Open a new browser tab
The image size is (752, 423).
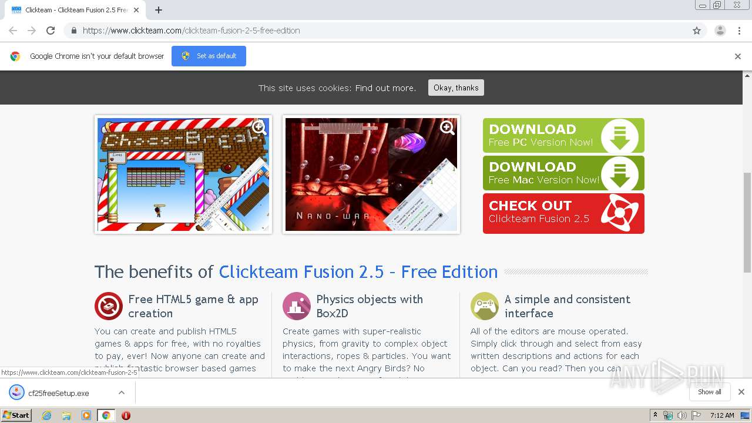pos(159,10)
